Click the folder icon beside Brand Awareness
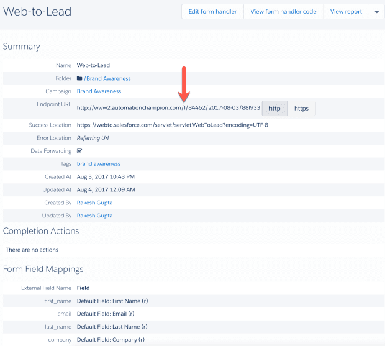385x346 pixels. 79,79
